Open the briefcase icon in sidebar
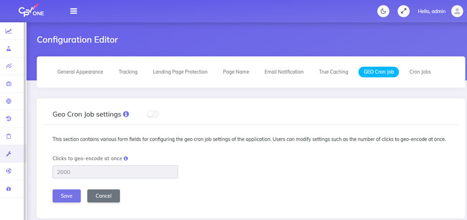Viewport: 467px width, 220px height. pyautogui.click(x=8, y=84)
